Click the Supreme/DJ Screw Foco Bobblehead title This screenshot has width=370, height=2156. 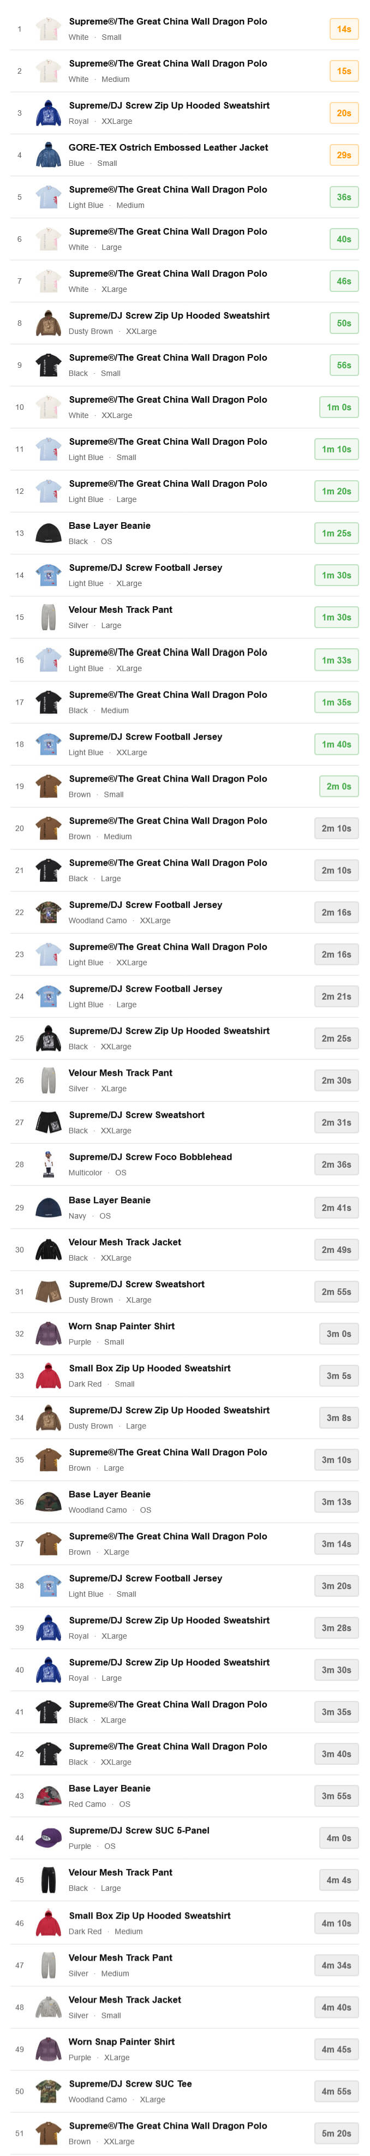[150, 1157]
